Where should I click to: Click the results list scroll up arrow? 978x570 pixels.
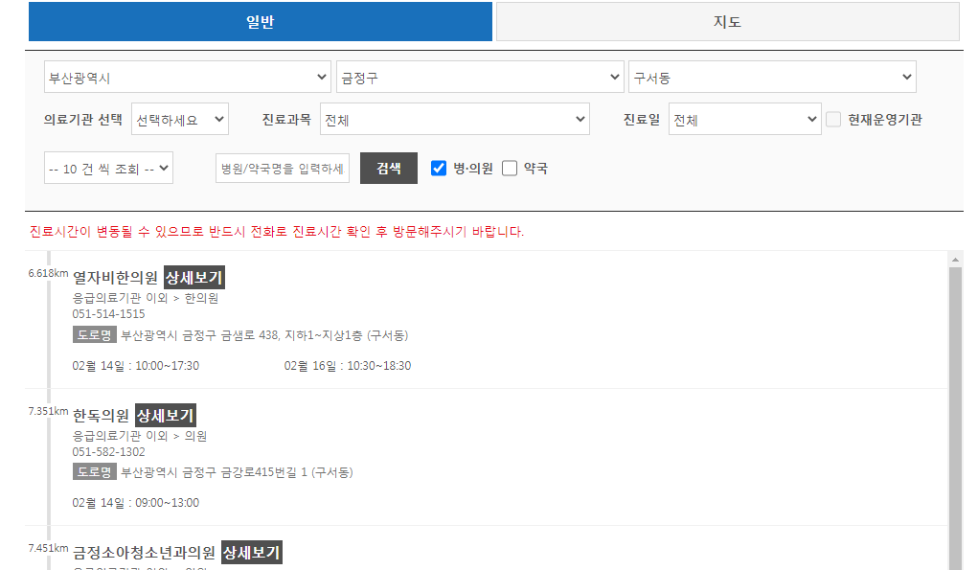[x=955, y=259]
